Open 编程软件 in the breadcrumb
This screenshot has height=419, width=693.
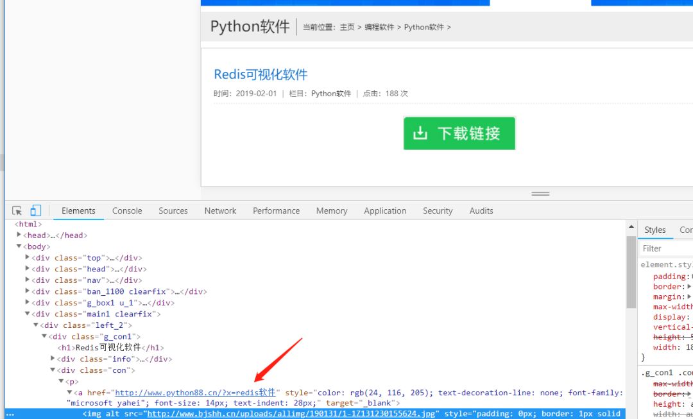(379, 27)
